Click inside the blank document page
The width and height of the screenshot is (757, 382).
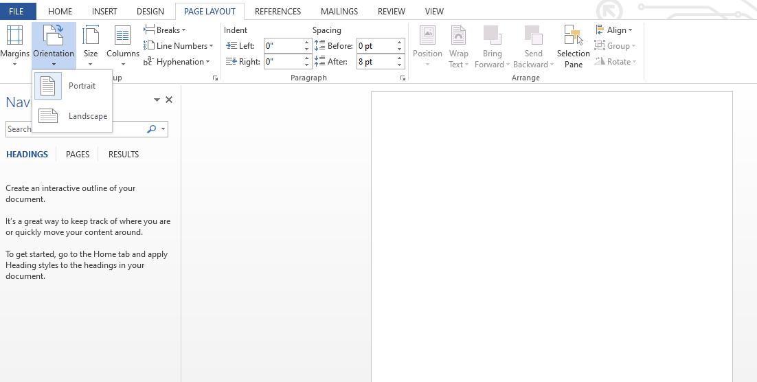(552, 236)
